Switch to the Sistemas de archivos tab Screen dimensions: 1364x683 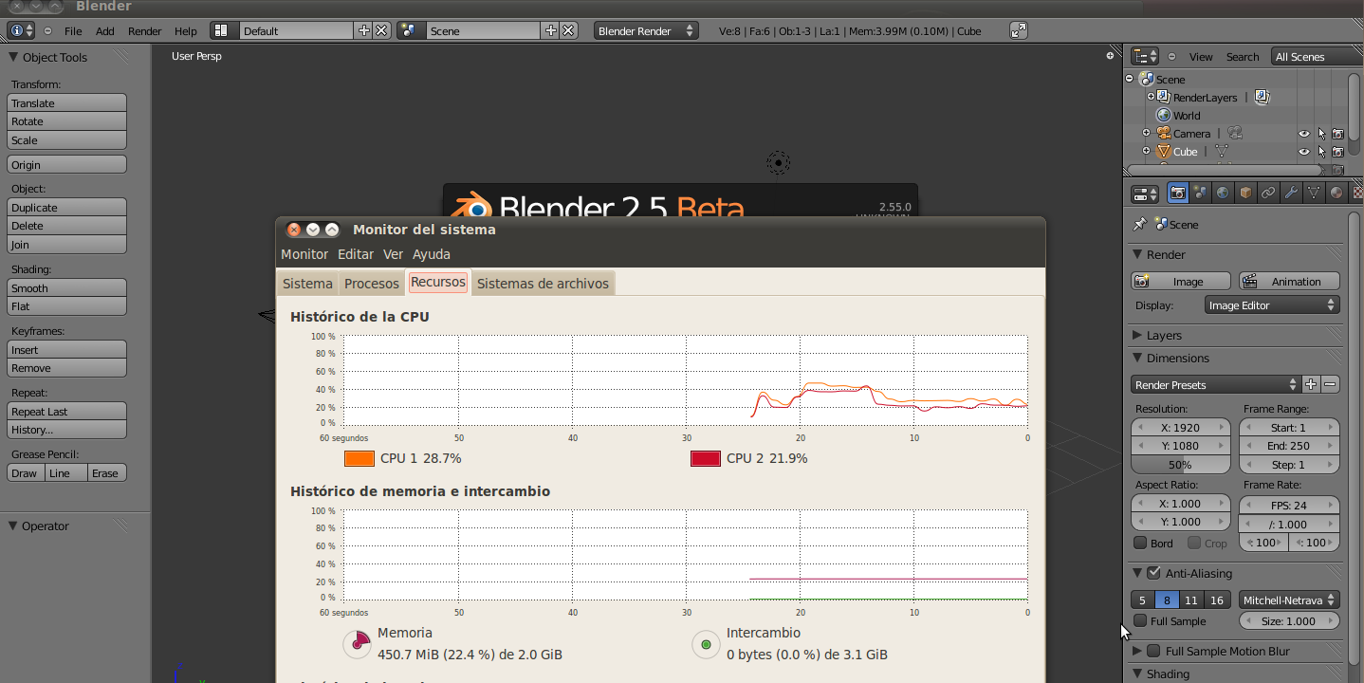(x=543, y=284)
